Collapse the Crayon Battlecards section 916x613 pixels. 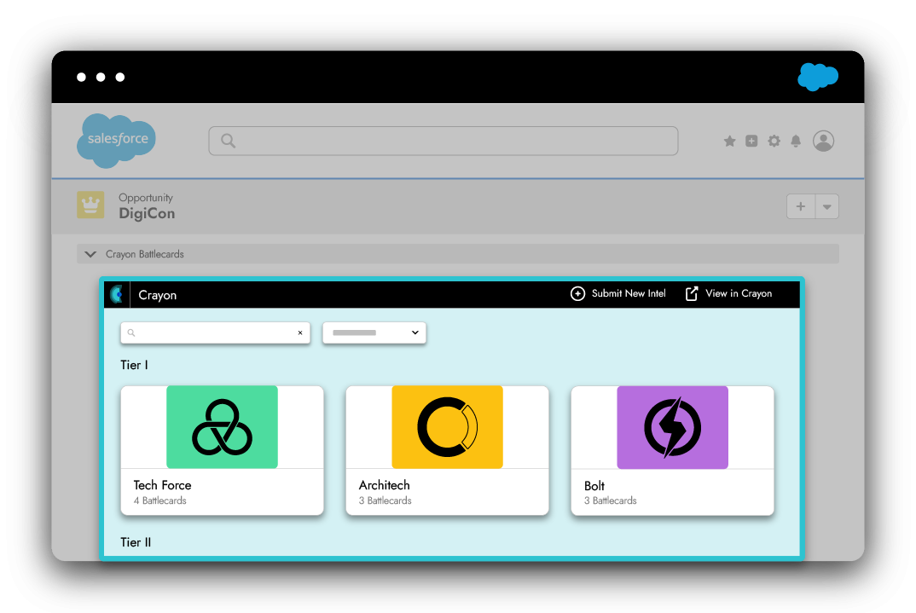point(91,254)
